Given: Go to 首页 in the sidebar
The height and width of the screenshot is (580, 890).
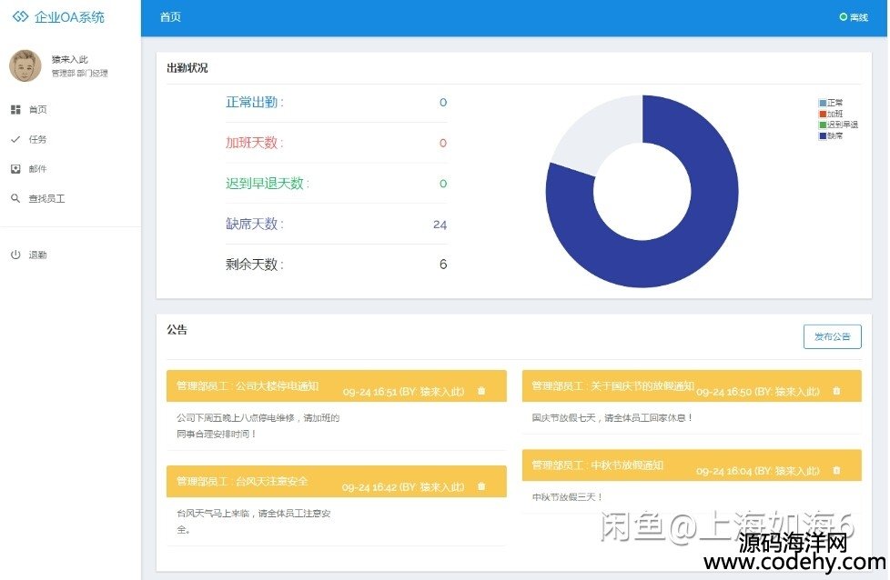Looking at the screenshot, I should coord(37,109).
